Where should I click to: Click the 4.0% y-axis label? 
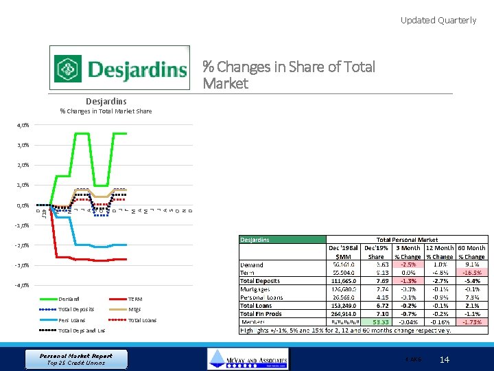pyautogui.click(x=23, y=125)
